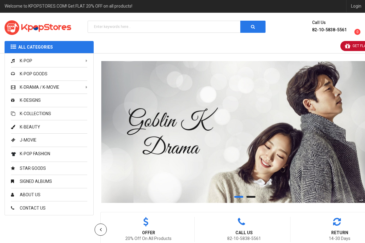Select the dollar icon in the OFFER section
The height and width of the screenshot is (243, 365).
[x=146, y=222]
